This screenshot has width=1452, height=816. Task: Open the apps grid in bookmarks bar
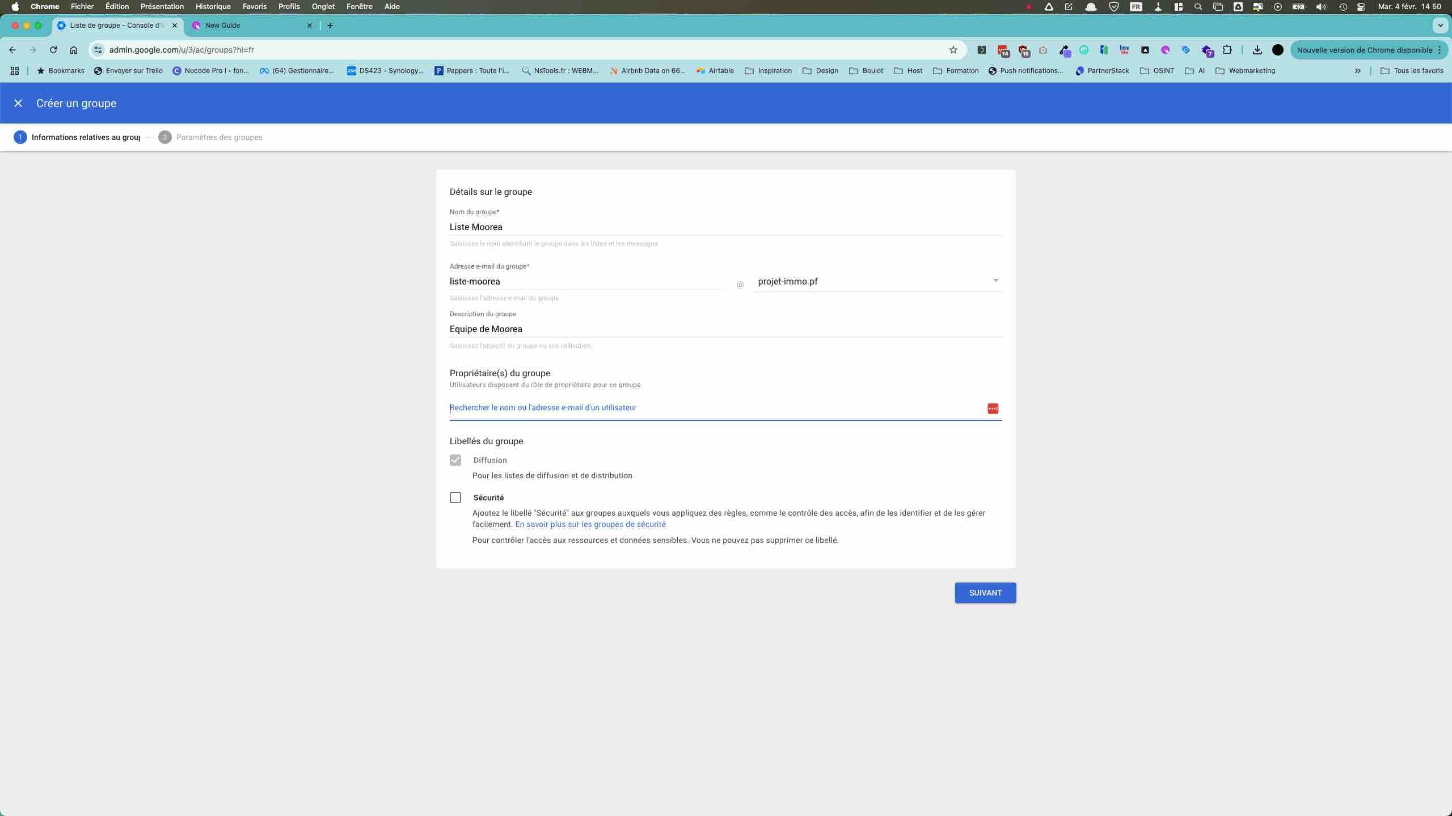15,71
